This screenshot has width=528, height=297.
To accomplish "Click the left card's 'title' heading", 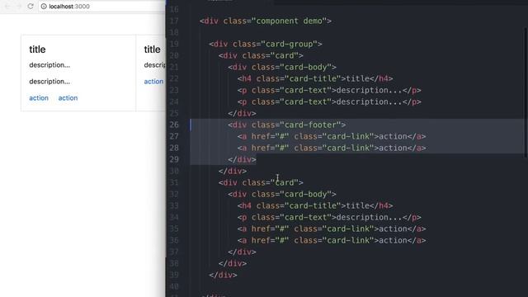I will tap(37, 49).
